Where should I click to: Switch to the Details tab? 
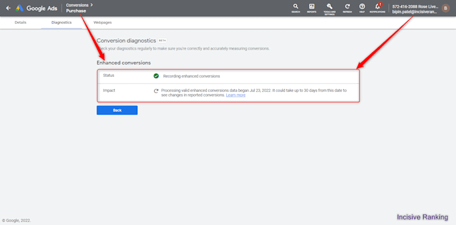(x=20, y=22)
